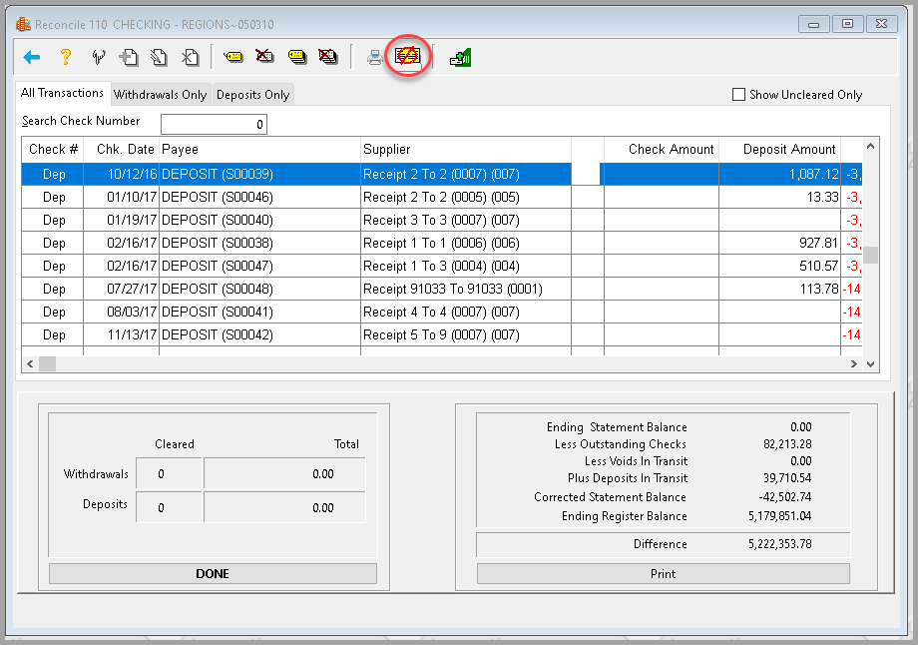This screenshot has width=918, height=645.
Task: Click the delete document icon
Action: (190, 58)
